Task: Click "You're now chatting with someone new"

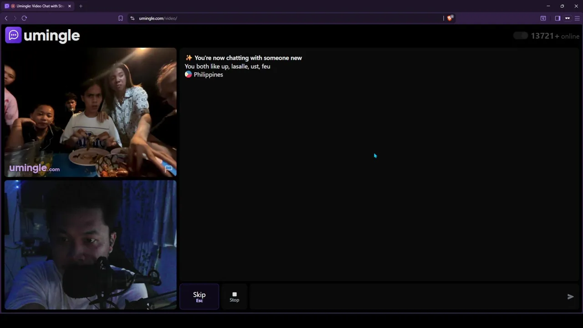Action: pyautogui.click(x=248, y=58)
